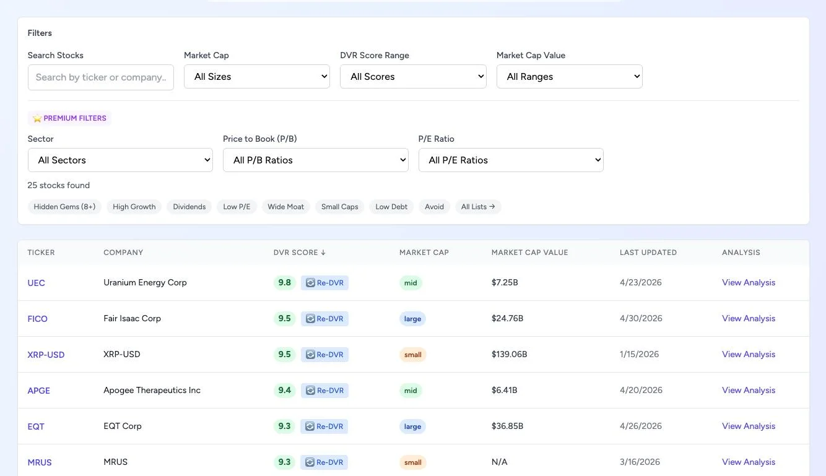This screenshot has height=476, width=826.
Task: Sort by the Market Cap Value column header
Action: pos(529,253)
